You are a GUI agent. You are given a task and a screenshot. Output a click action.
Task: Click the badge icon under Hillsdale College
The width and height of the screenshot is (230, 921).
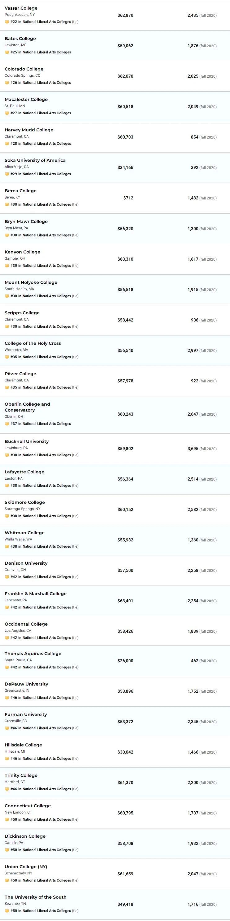point(7,759)
